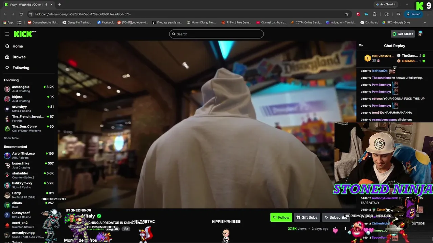Click the view site information icon in the address bar
Image resolution: width=433 pixels, height=243 pixels.
pyautogui.click(x=31, y=14)
